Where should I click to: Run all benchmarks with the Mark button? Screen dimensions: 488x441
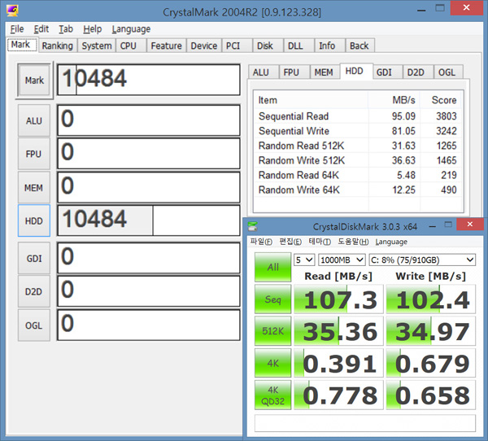tap(34, 81)
